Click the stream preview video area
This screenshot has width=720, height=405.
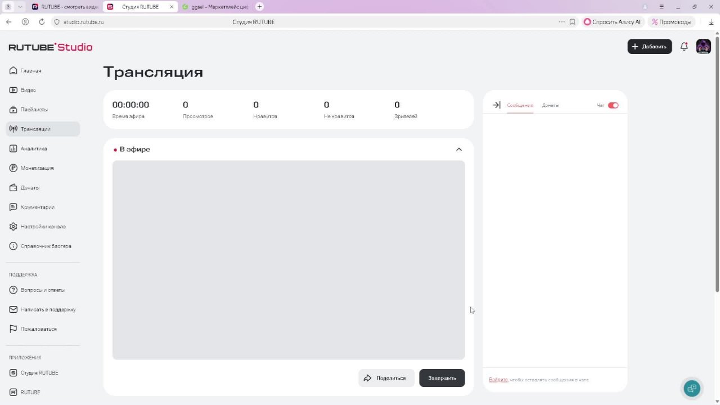point(289,260)
